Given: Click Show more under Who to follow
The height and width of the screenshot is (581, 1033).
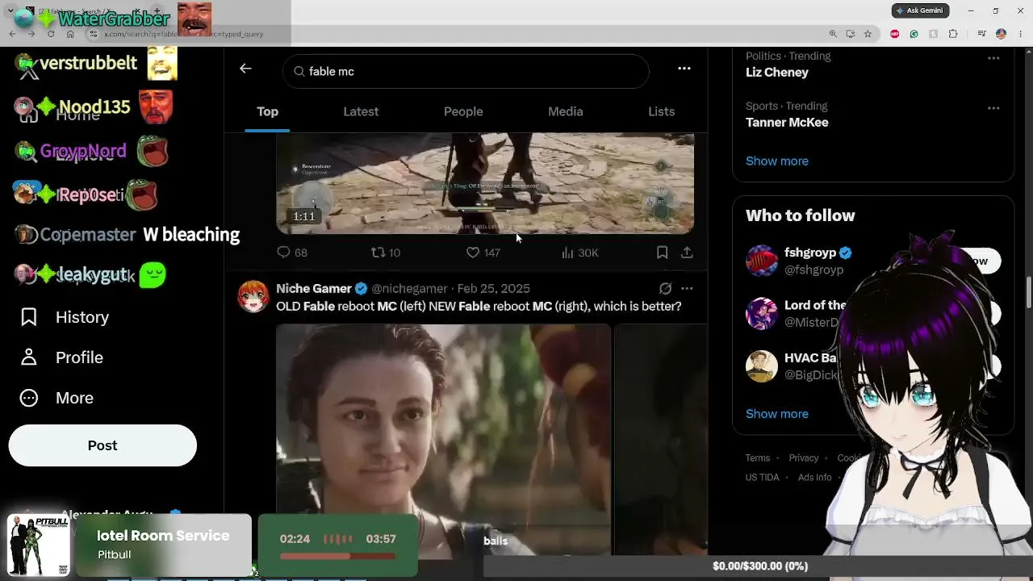Looking at the screenshot, I should coord(776,413).
